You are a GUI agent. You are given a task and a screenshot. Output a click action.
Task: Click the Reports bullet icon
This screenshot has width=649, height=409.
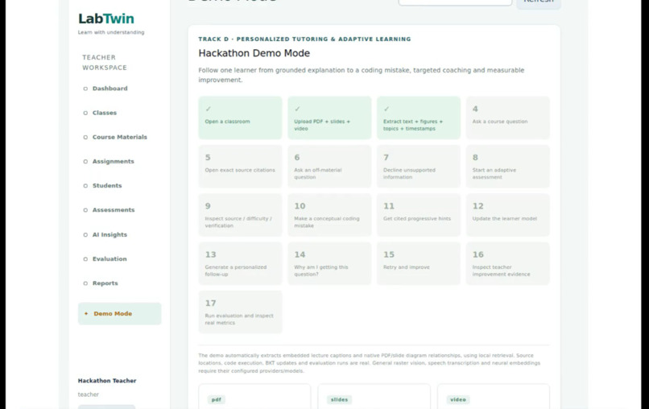pyautogui.click(x=85, y=283)
